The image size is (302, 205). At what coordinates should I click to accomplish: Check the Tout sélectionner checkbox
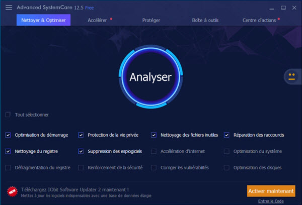(8, 115)
